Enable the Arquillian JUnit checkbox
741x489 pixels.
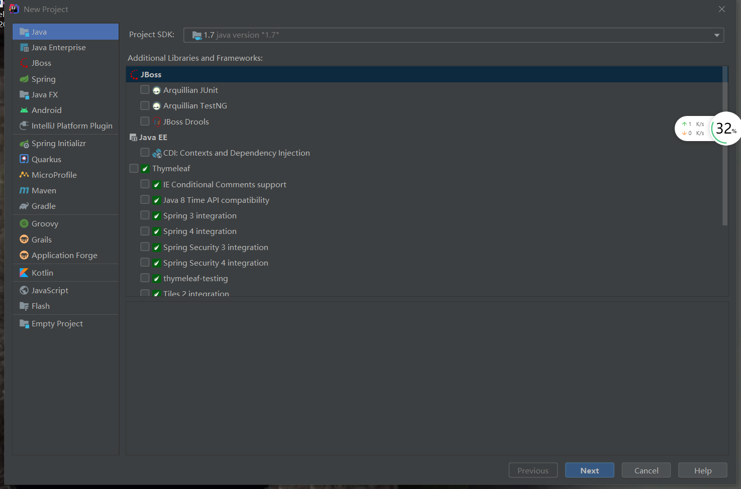click(x=145, y=90)
